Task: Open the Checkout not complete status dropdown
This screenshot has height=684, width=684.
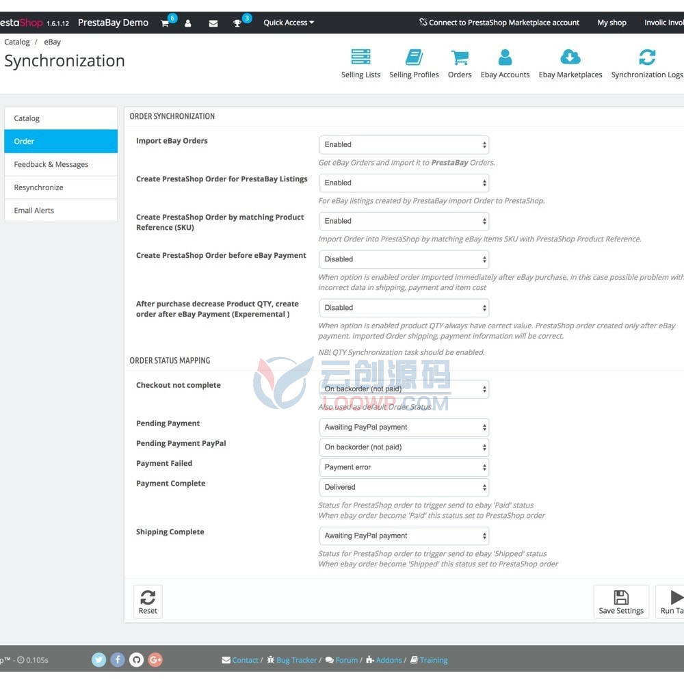Action: [x=404, y=389]
